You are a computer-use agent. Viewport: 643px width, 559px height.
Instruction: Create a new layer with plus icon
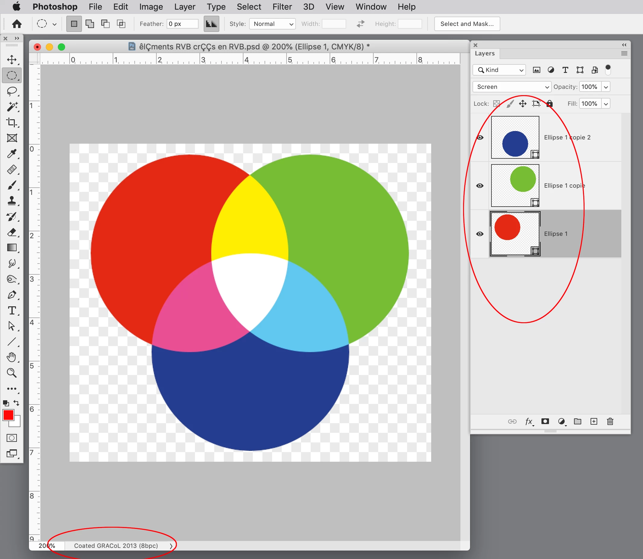click(x=594, y=421)
